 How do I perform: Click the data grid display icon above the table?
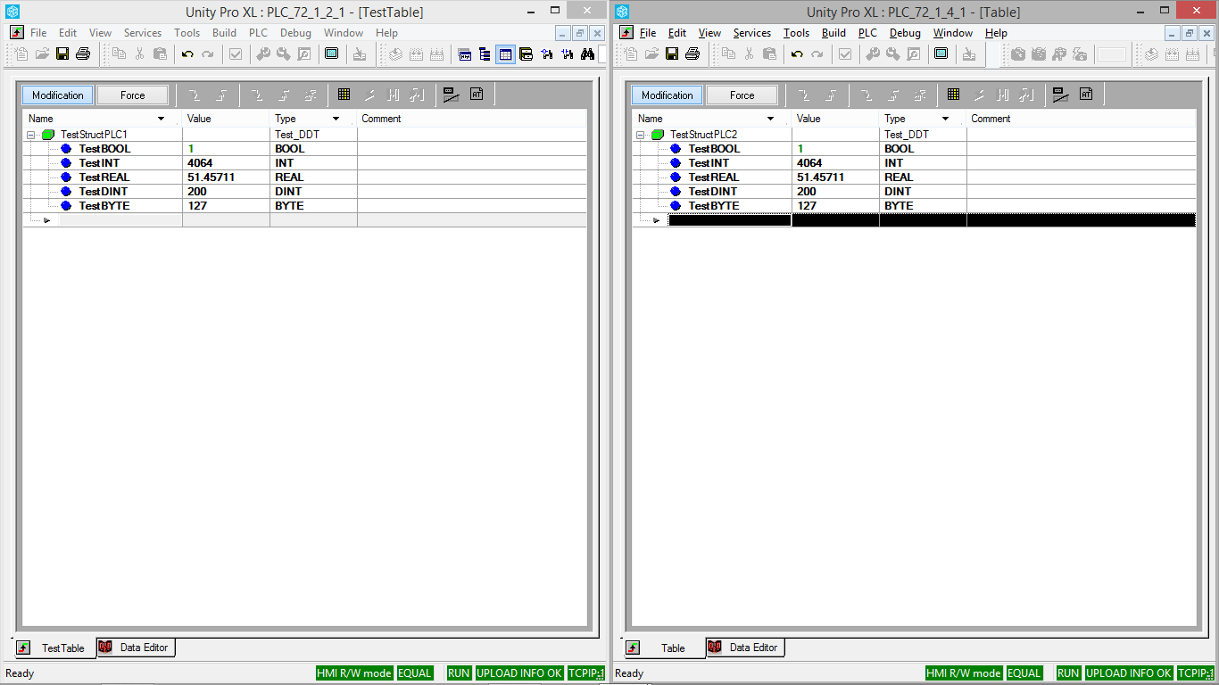click(345, 94)
